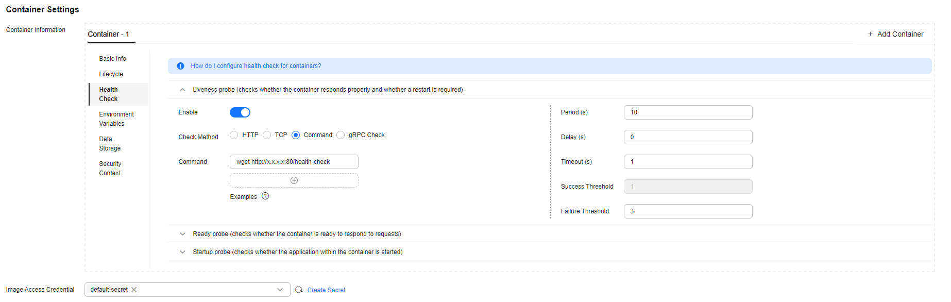951x302 pixels.
Task: Select the gRPC Check radio option
Action: [x=341, y=135]
